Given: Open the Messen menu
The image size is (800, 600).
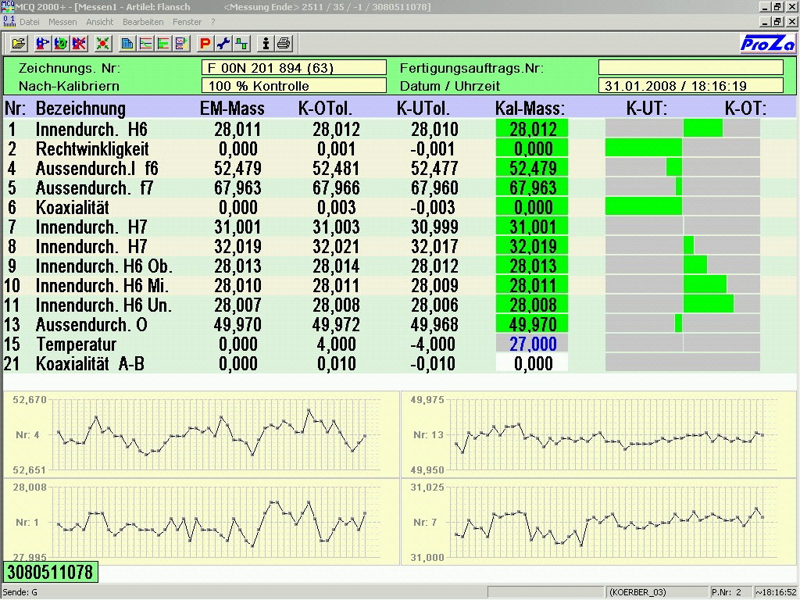Looking at the screenshot, I should click(x=62, y=22).
